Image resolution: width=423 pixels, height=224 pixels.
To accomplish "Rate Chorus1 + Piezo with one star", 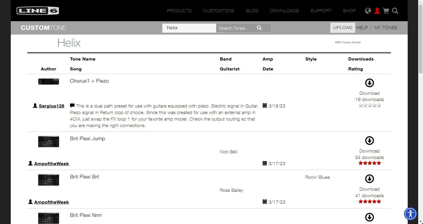I will click(361, 105).
